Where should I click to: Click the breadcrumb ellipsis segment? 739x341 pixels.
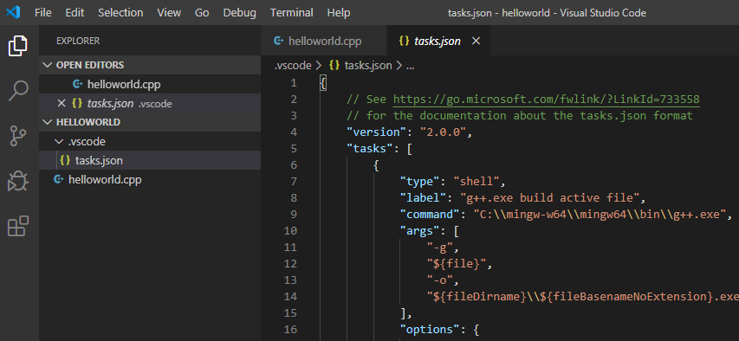coord(410,66)
